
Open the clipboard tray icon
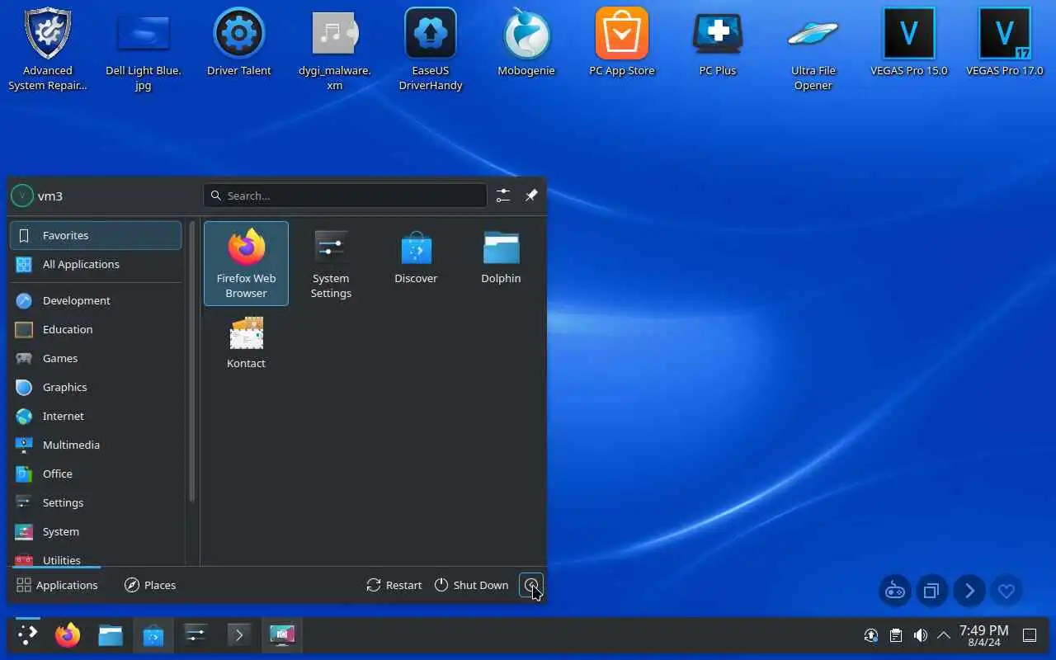point(896,635)
